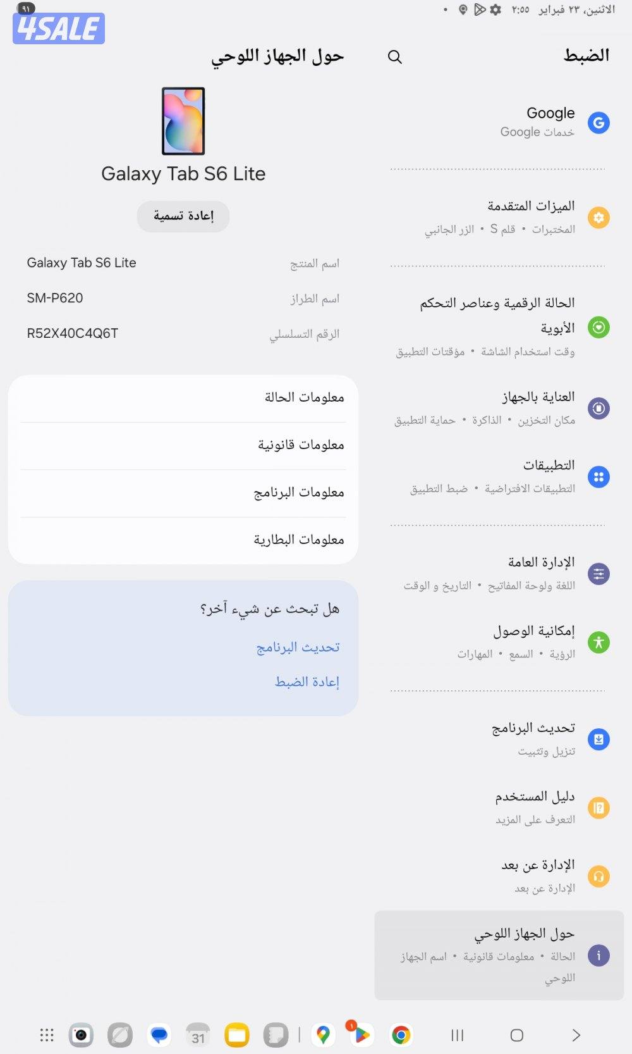
Task: Open the Software update (تحديث البرنامج) icon
Action: tap(598, 739)
